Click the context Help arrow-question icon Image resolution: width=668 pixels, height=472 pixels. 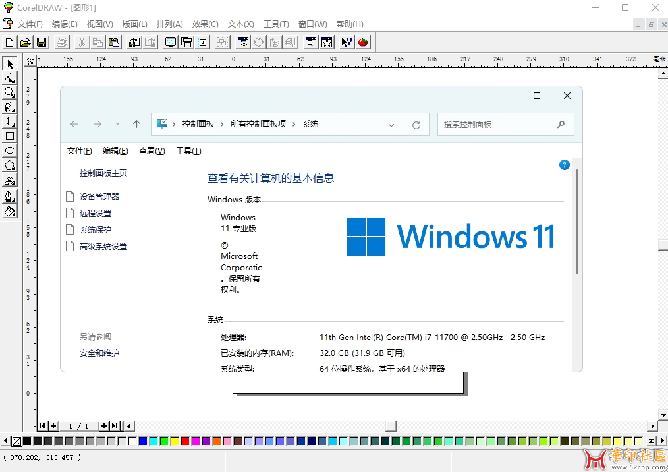pyautogui.click(x=347, y=42)
